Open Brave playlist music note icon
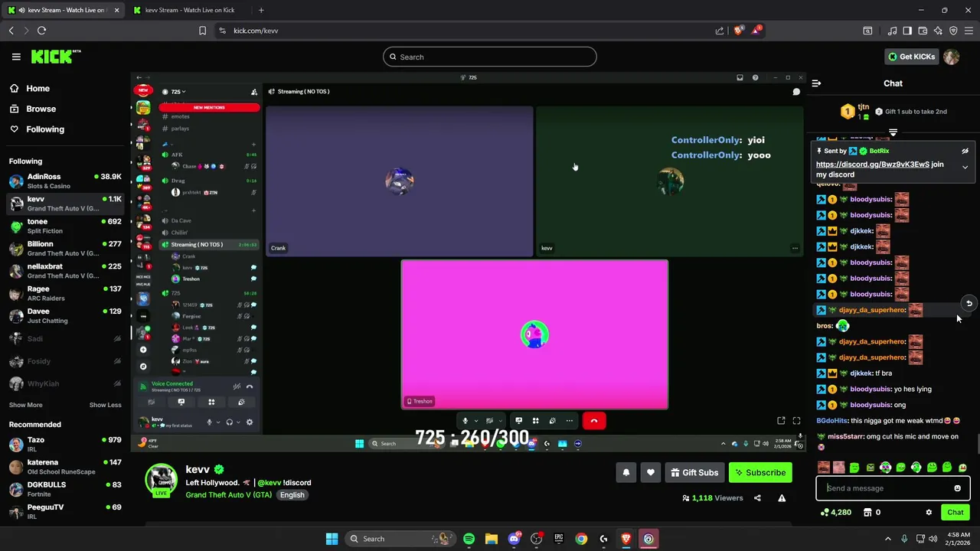Screen dimensions: 980x551 [x=892, y=31]
